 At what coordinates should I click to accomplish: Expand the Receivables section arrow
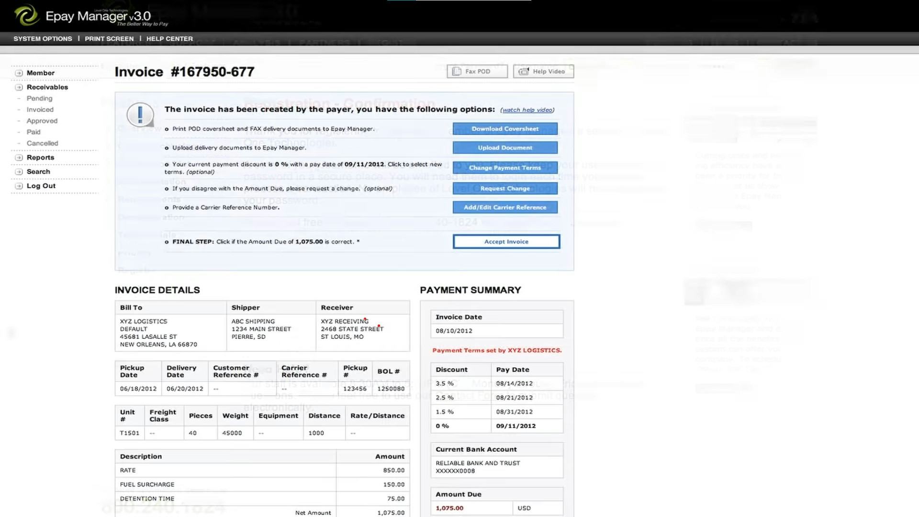(18, 87)
